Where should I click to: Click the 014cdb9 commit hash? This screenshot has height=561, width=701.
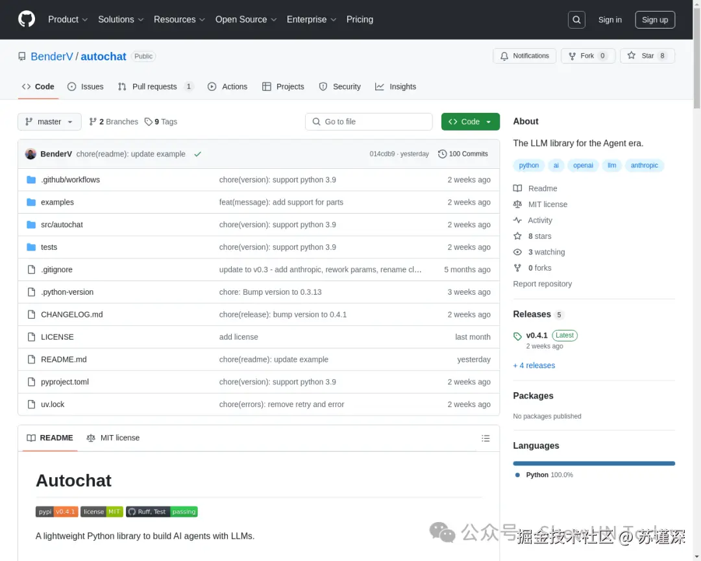pos(382,154)
